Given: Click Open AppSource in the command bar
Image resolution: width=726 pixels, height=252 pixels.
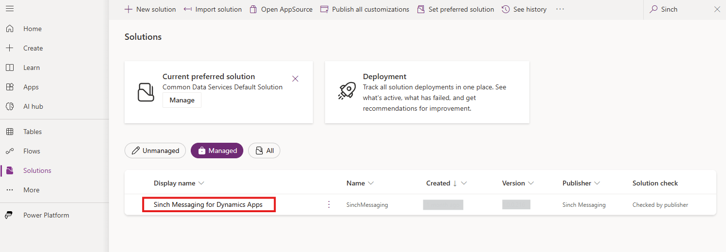Looking at the screenshot, I should pos(281,9).
